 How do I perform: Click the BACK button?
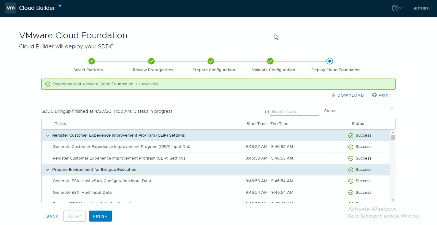[52, 216]
